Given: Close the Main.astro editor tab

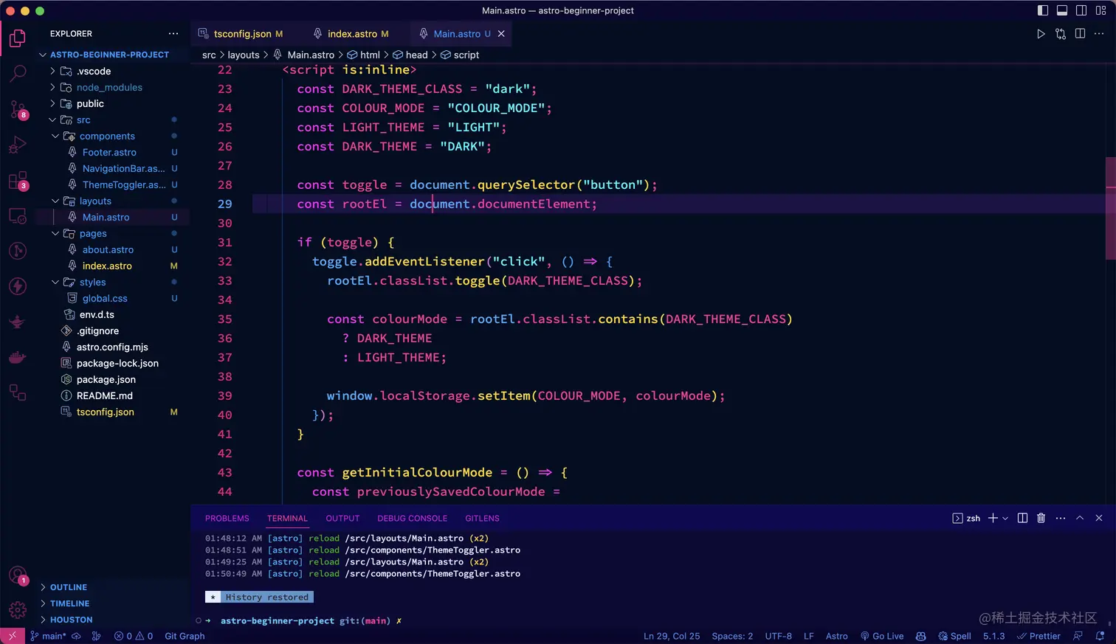Looking at the screenshot, I should (x=501, y=34).
